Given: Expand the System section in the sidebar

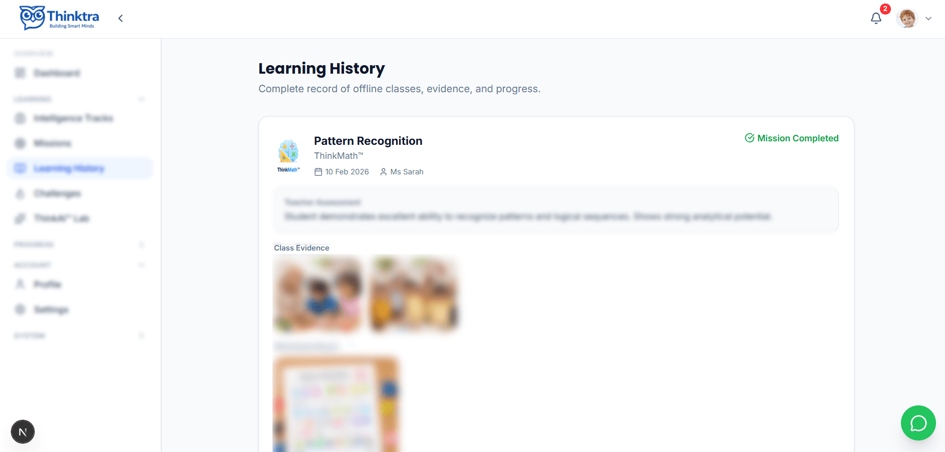Looking at the screenshot, I should 142,335.
